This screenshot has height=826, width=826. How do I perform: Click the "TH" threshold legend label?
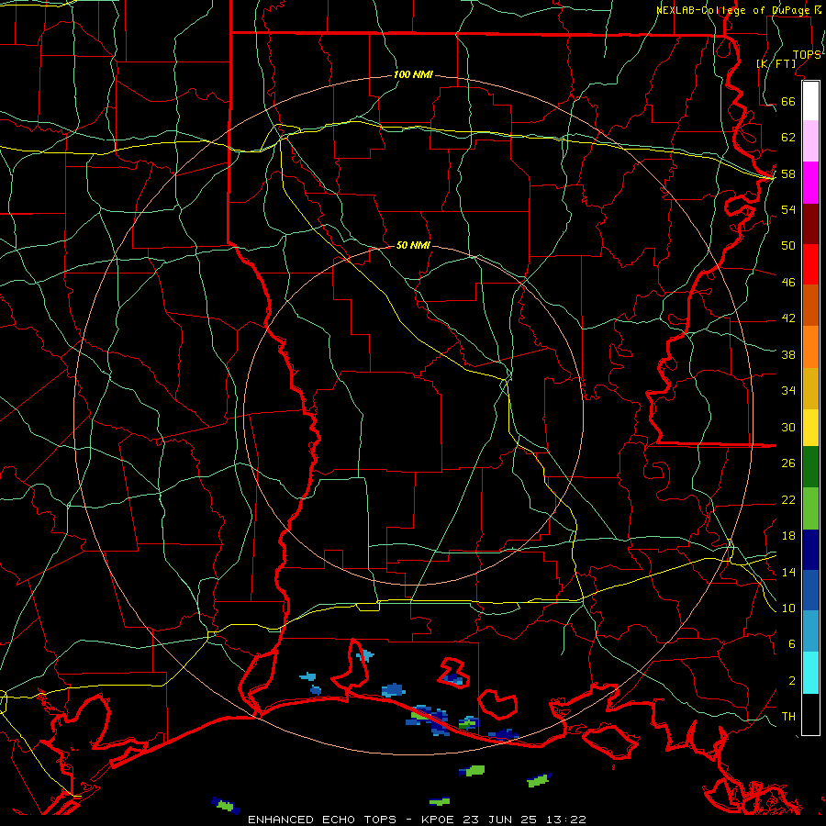pyautogui.click(x=788, y=717)
